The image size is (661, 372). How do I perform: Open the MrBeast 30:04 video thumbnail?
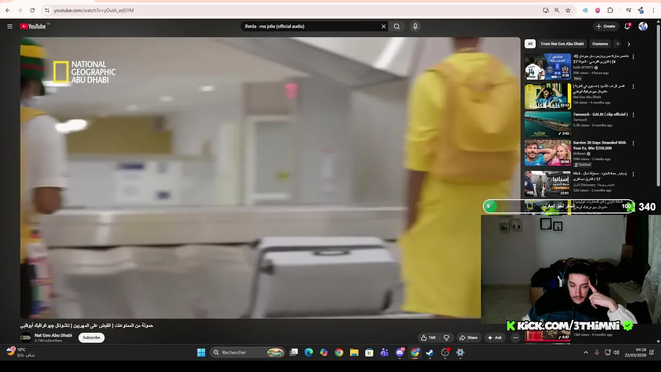click(x=548, y=153)
